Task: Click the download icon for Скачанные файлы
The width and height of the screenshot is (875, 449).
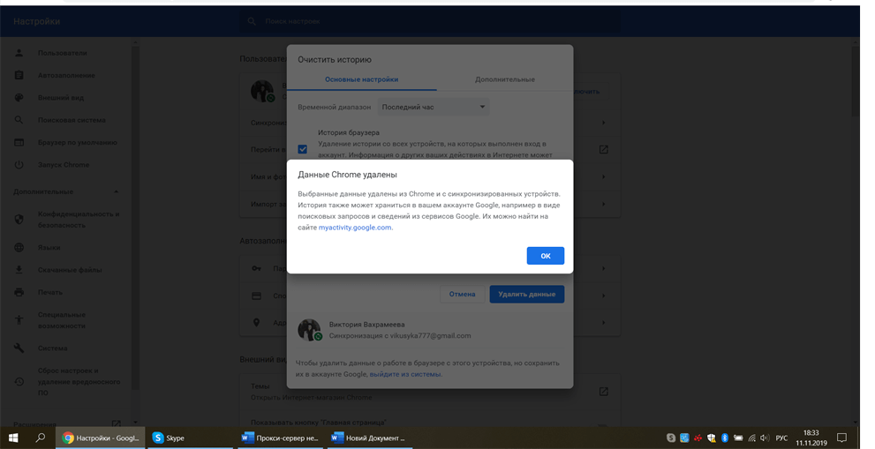Action: 19,270
